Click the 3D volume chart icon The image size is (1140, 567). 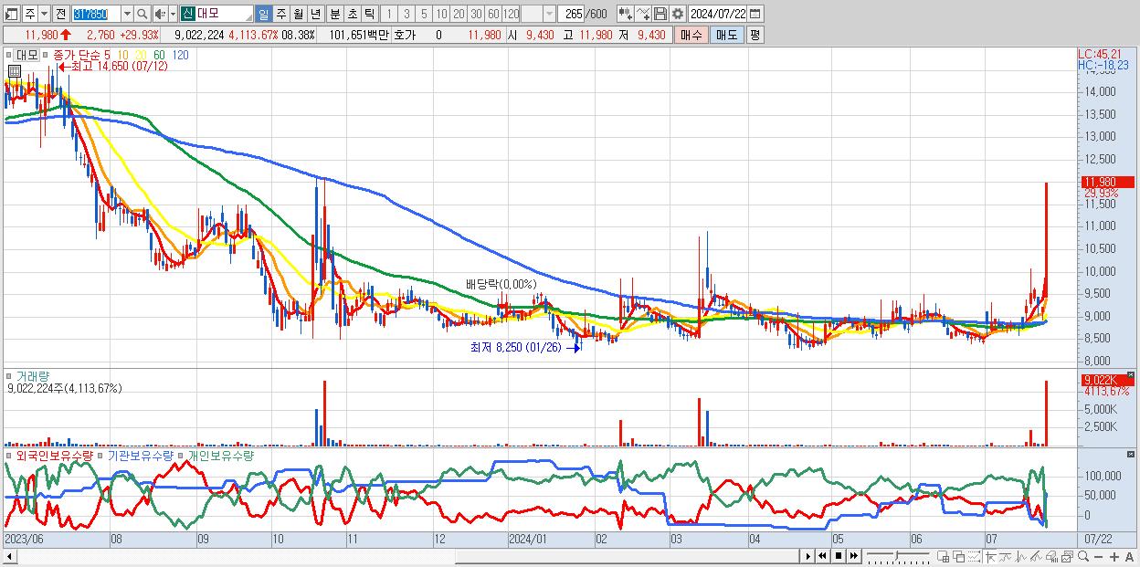tap(1051, 556)
